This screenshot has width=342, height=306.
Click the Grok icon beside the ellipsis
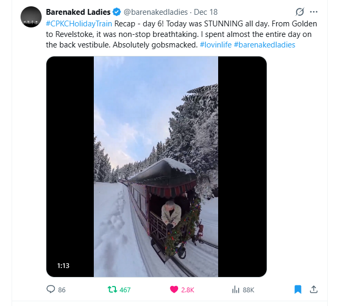tap(300, 12)
